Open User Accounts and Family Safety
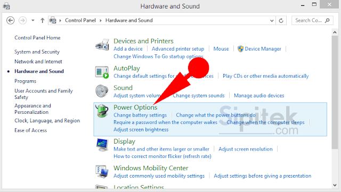Viewport: 341px width, 192px height. click(44, 94)
